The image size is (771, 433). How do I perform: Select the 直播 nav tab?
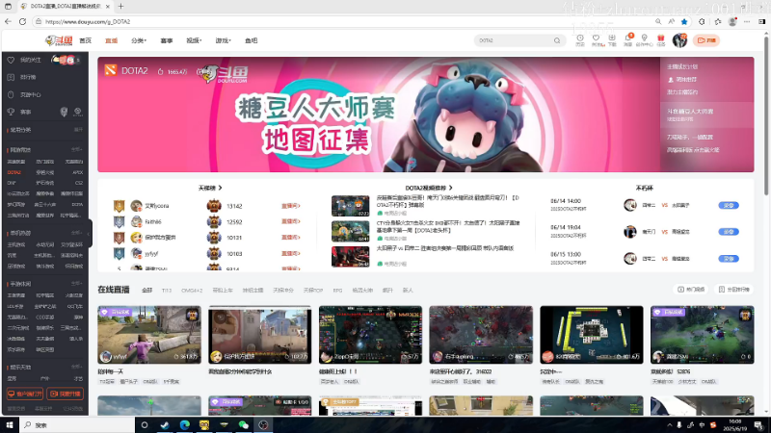(x=111, y=40)
